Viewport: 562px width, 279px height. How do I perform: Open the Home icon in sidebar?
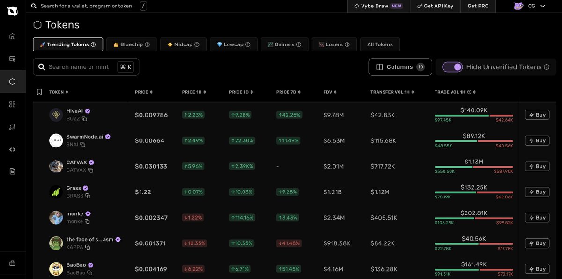(x=13, y=36)
